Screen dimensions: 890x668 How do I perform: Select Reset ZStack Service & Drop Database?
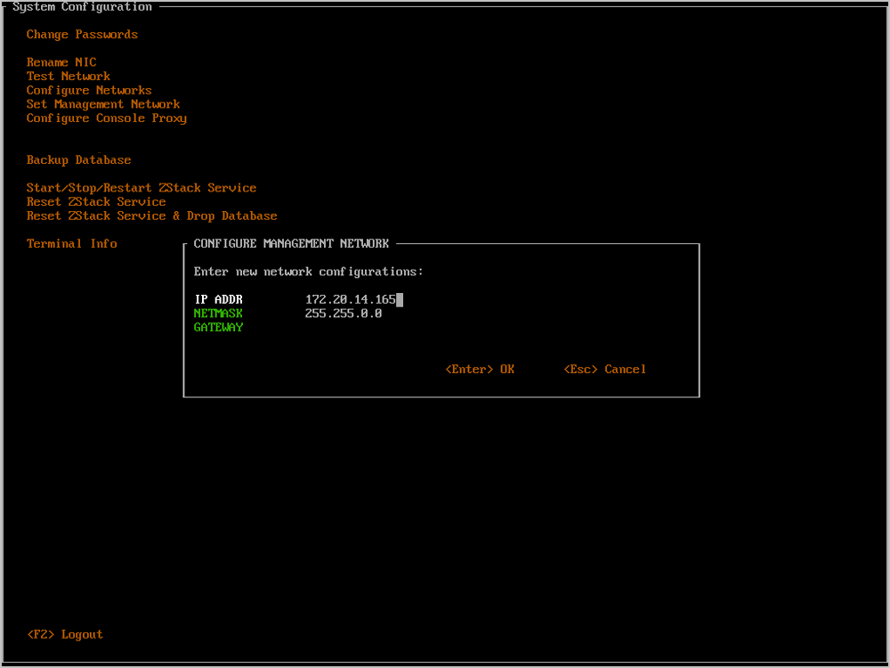coord(151,216)
